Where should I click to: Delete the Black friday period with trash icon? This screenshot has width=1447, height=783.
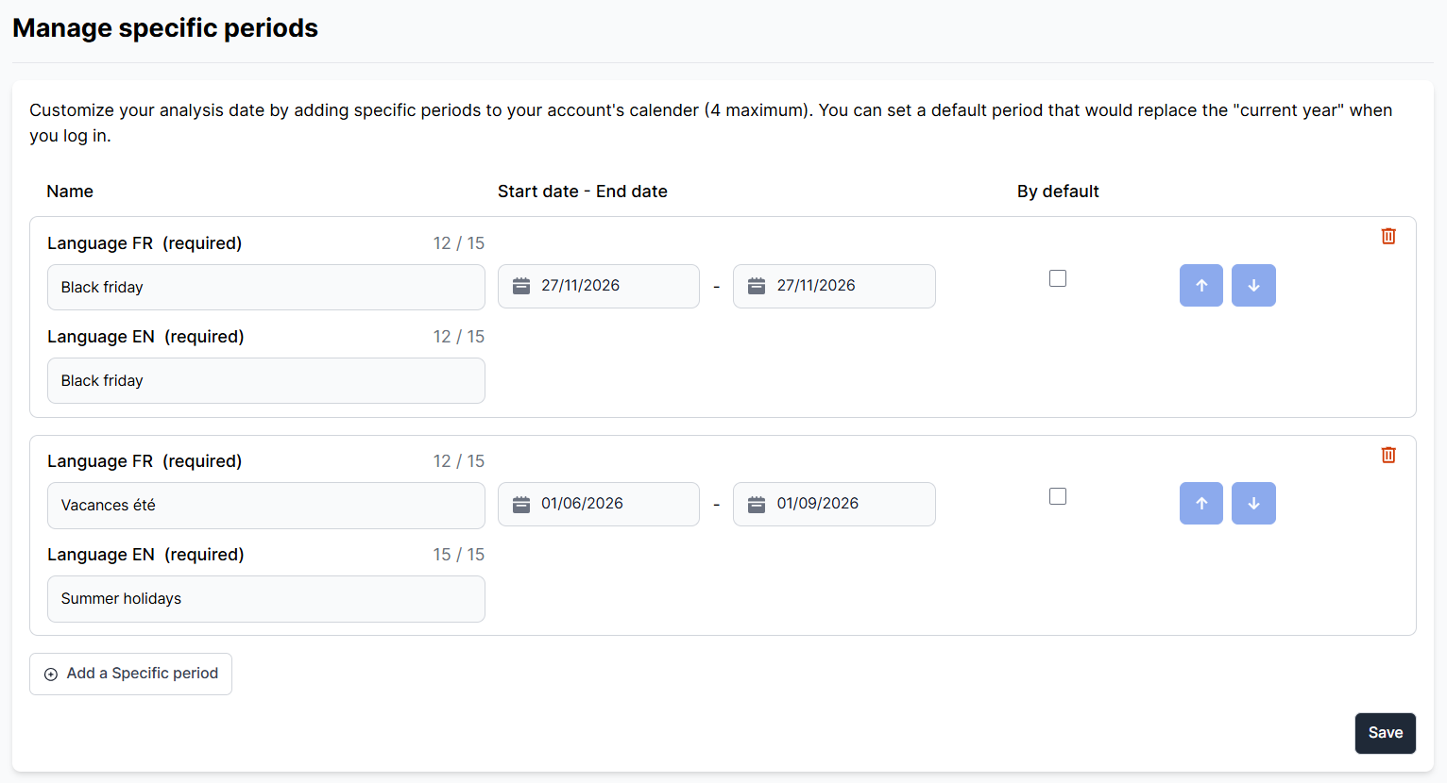pos(1388,236)
